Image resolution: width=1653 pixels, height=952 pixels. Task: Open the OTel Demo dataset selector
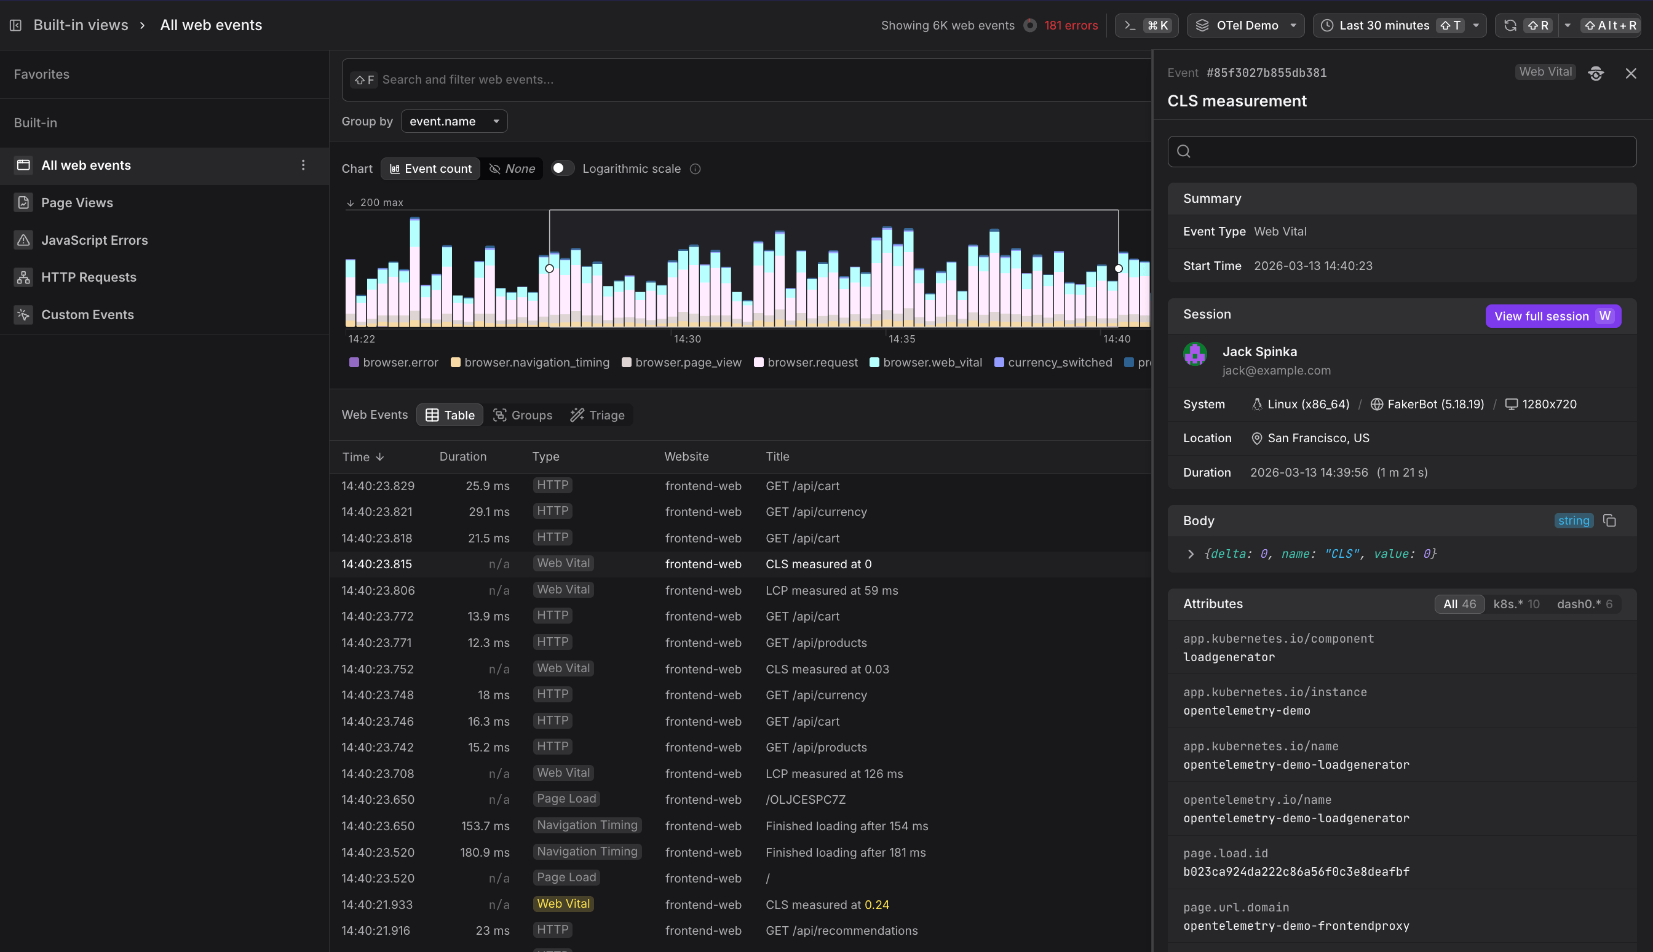tap(1245, 25)
